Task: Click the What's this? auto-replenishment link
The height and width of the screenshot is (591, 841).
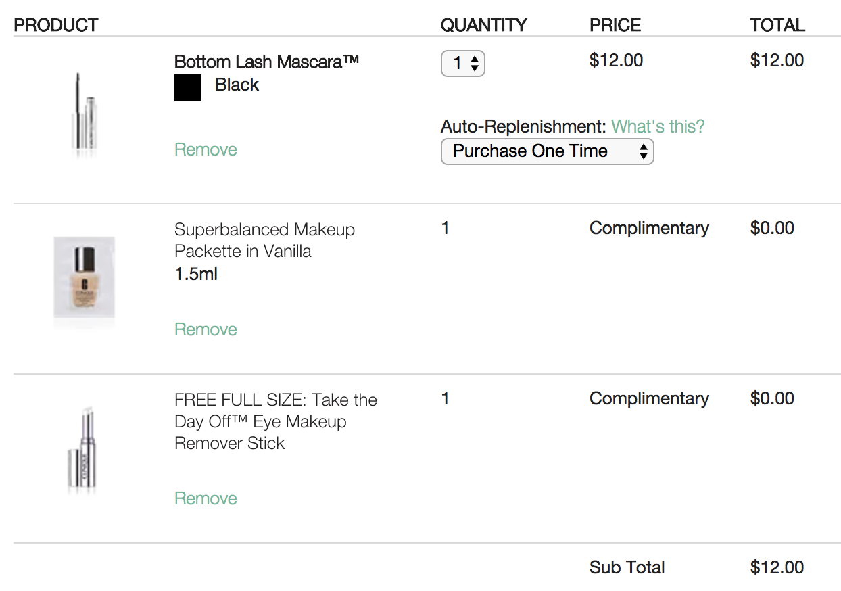Action: click(658, 126)
